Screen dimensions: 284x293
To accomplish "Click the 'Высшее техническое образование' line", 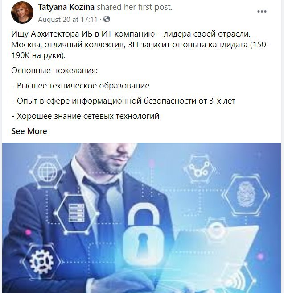I will 80,86.
